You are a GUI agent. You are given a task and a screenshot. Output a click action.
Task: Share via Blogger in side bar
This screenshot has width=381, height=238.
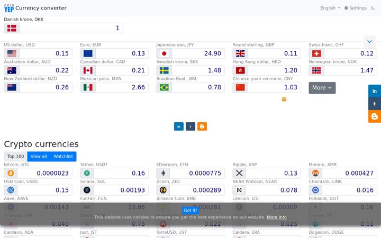pyautogui.click(x=375, y=116)
